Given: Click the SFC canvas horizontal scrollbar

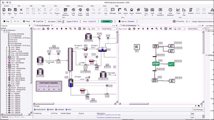Looking at the screenshot, I should [139, 104].
